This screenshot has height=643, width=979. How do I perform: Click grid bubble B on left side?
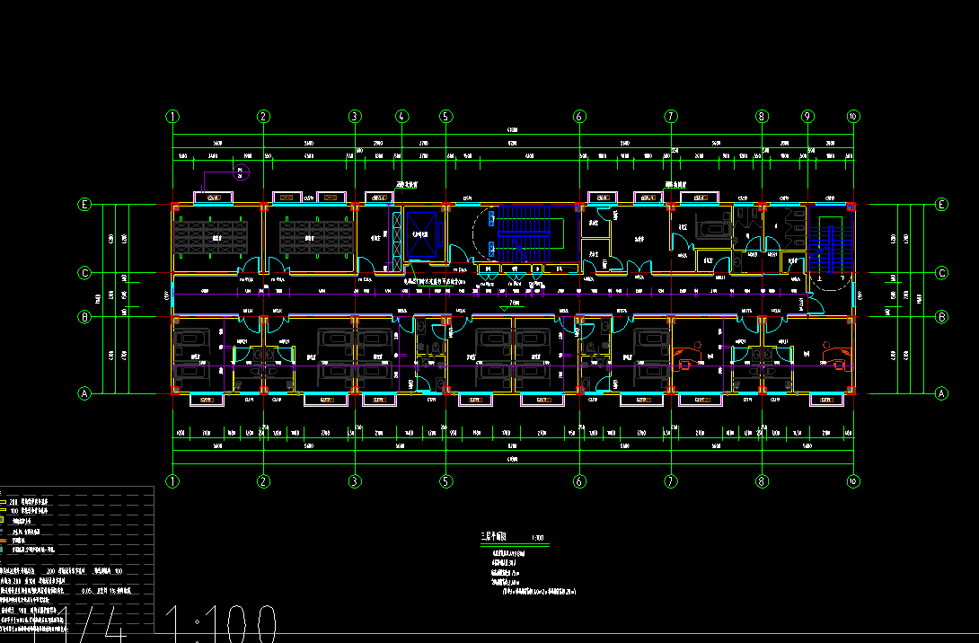click(x=84, y=316)
